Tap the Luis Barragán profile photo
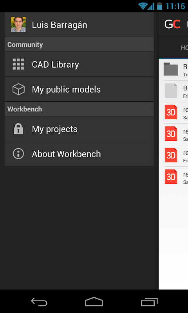The width and height of the screenshot is (188, 313). click(x=18, y=25)
